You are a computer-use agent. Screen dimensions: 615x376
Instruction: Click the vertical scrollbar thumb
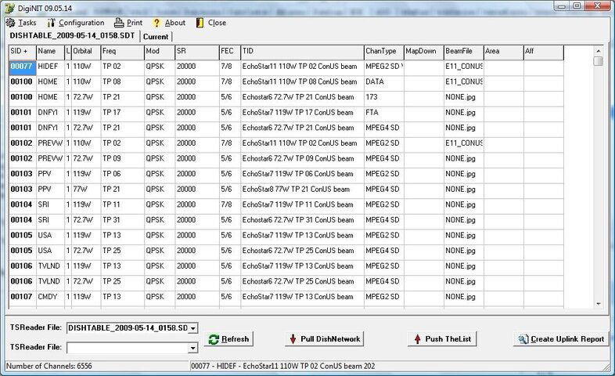598,61
